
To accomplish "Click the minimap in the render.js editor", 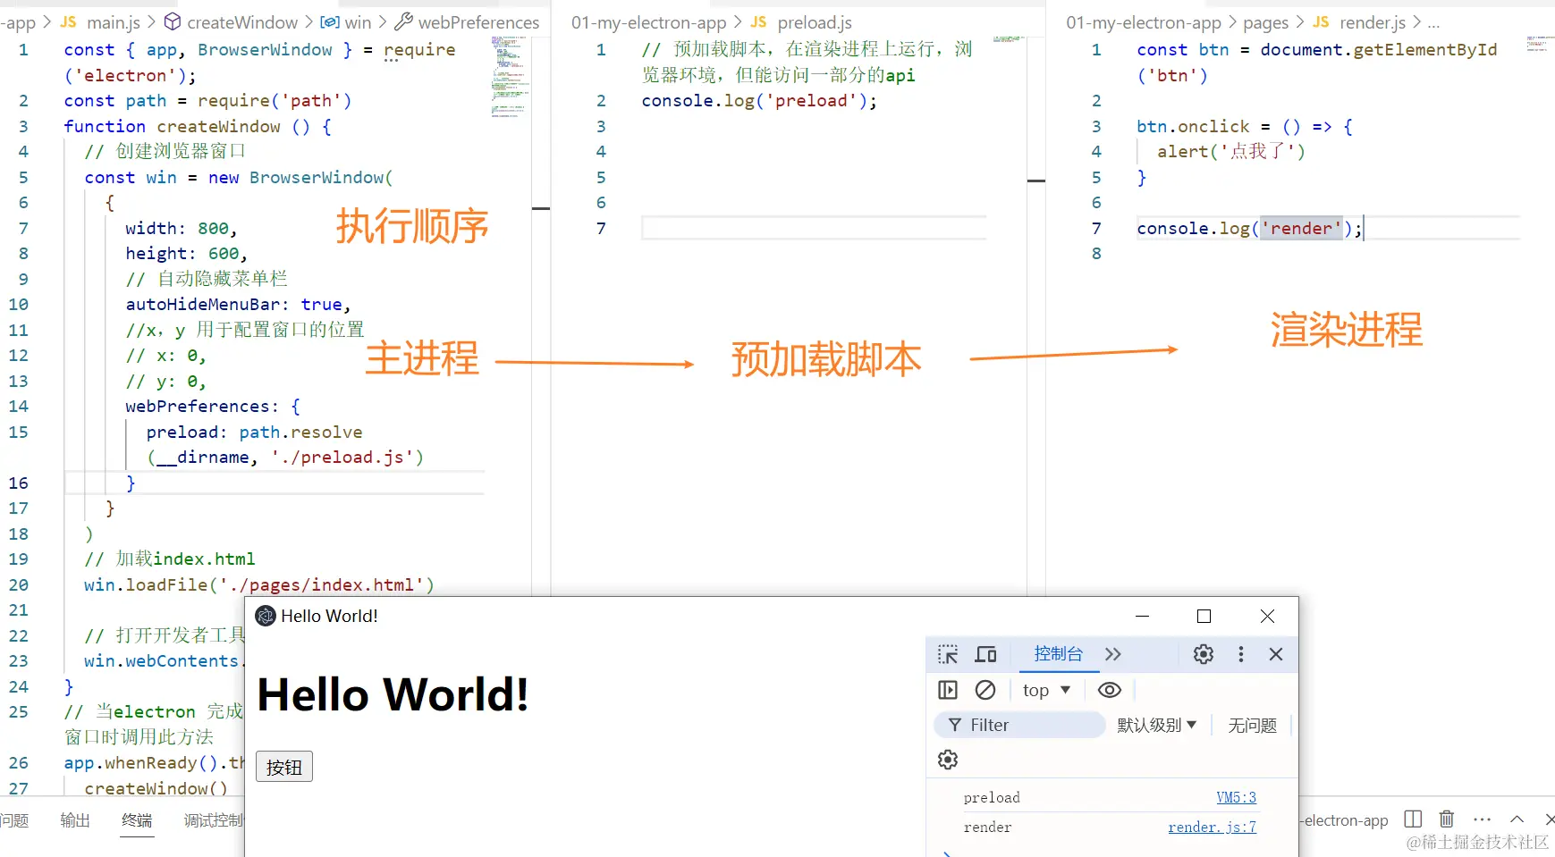I will pos(1540,44).
